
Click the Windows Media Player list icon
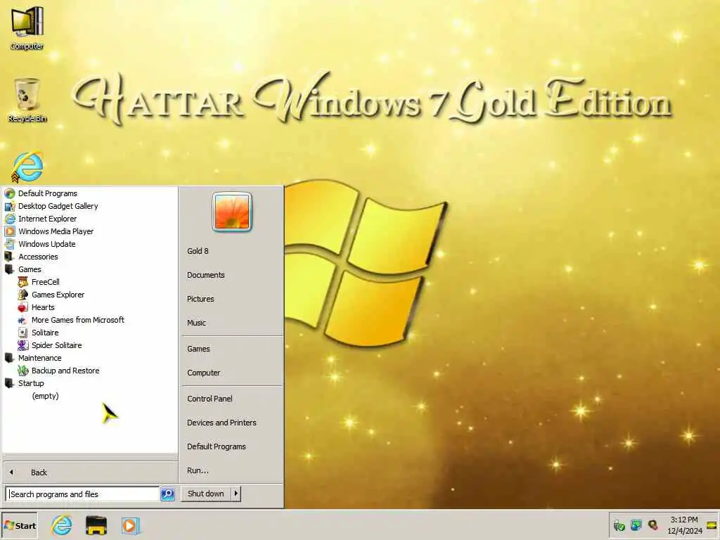10,231
